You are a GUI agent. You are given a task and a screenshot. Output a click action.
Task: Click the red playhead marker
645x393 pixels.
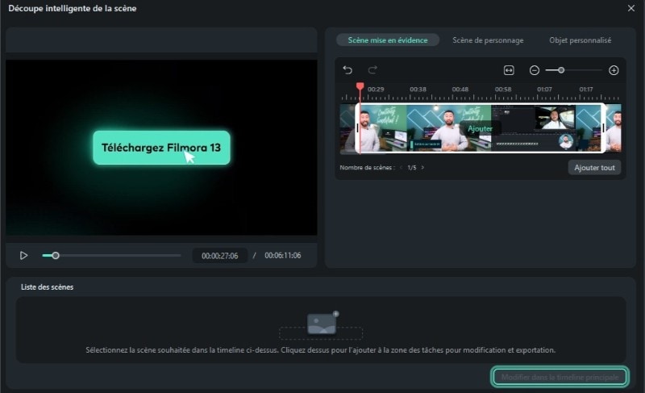360,86
